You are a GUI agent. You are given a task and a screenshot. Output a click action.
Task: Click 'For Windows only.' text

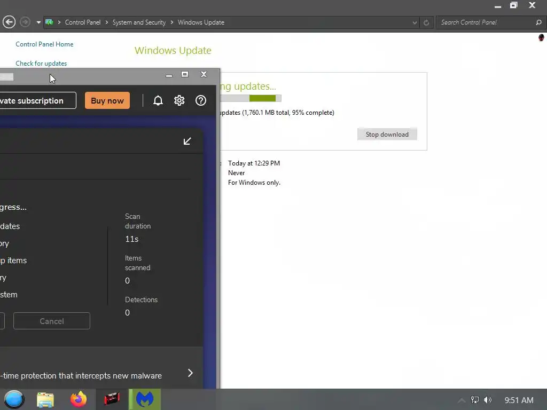click(254, 183)
